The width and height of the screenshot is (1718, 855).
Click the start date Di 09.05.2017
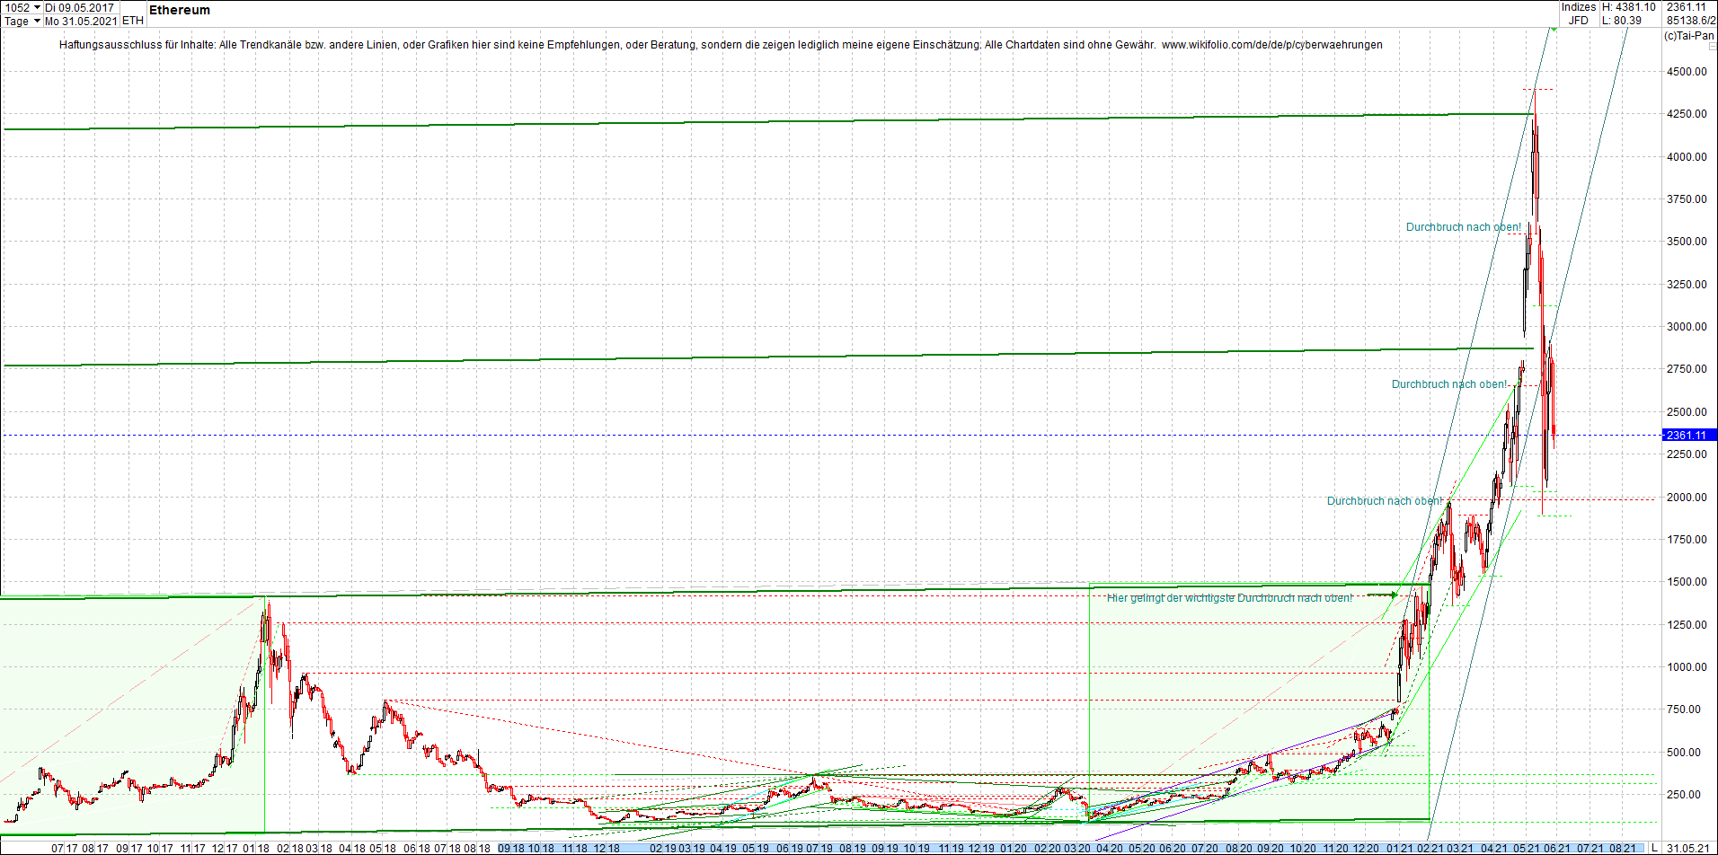(x=80, y=7)
